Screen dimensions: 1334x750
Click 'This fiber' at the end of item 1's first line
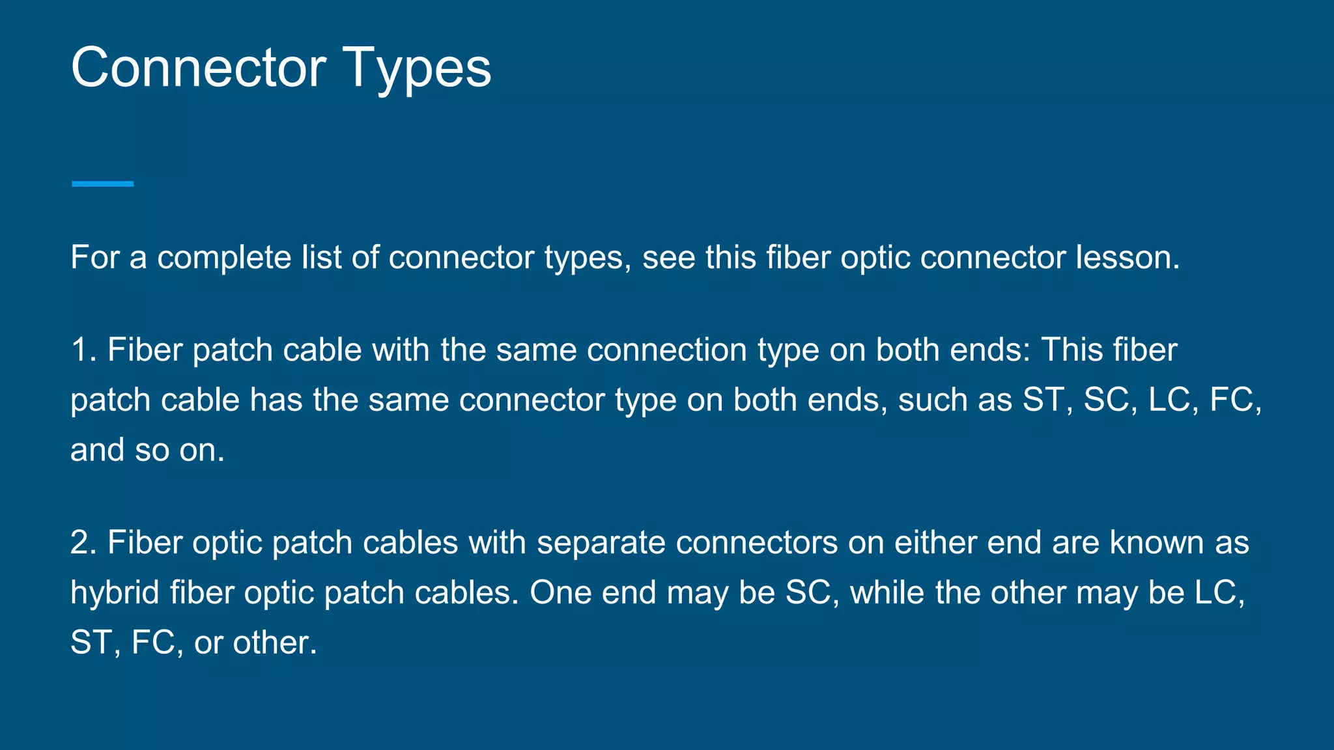1109,350
